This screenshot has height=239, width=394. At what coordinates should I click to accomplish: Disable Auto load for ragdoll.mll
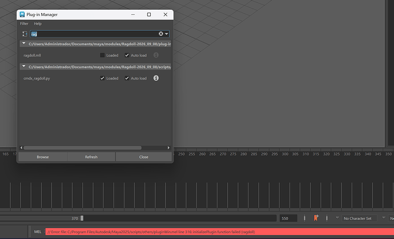[127, 55]
